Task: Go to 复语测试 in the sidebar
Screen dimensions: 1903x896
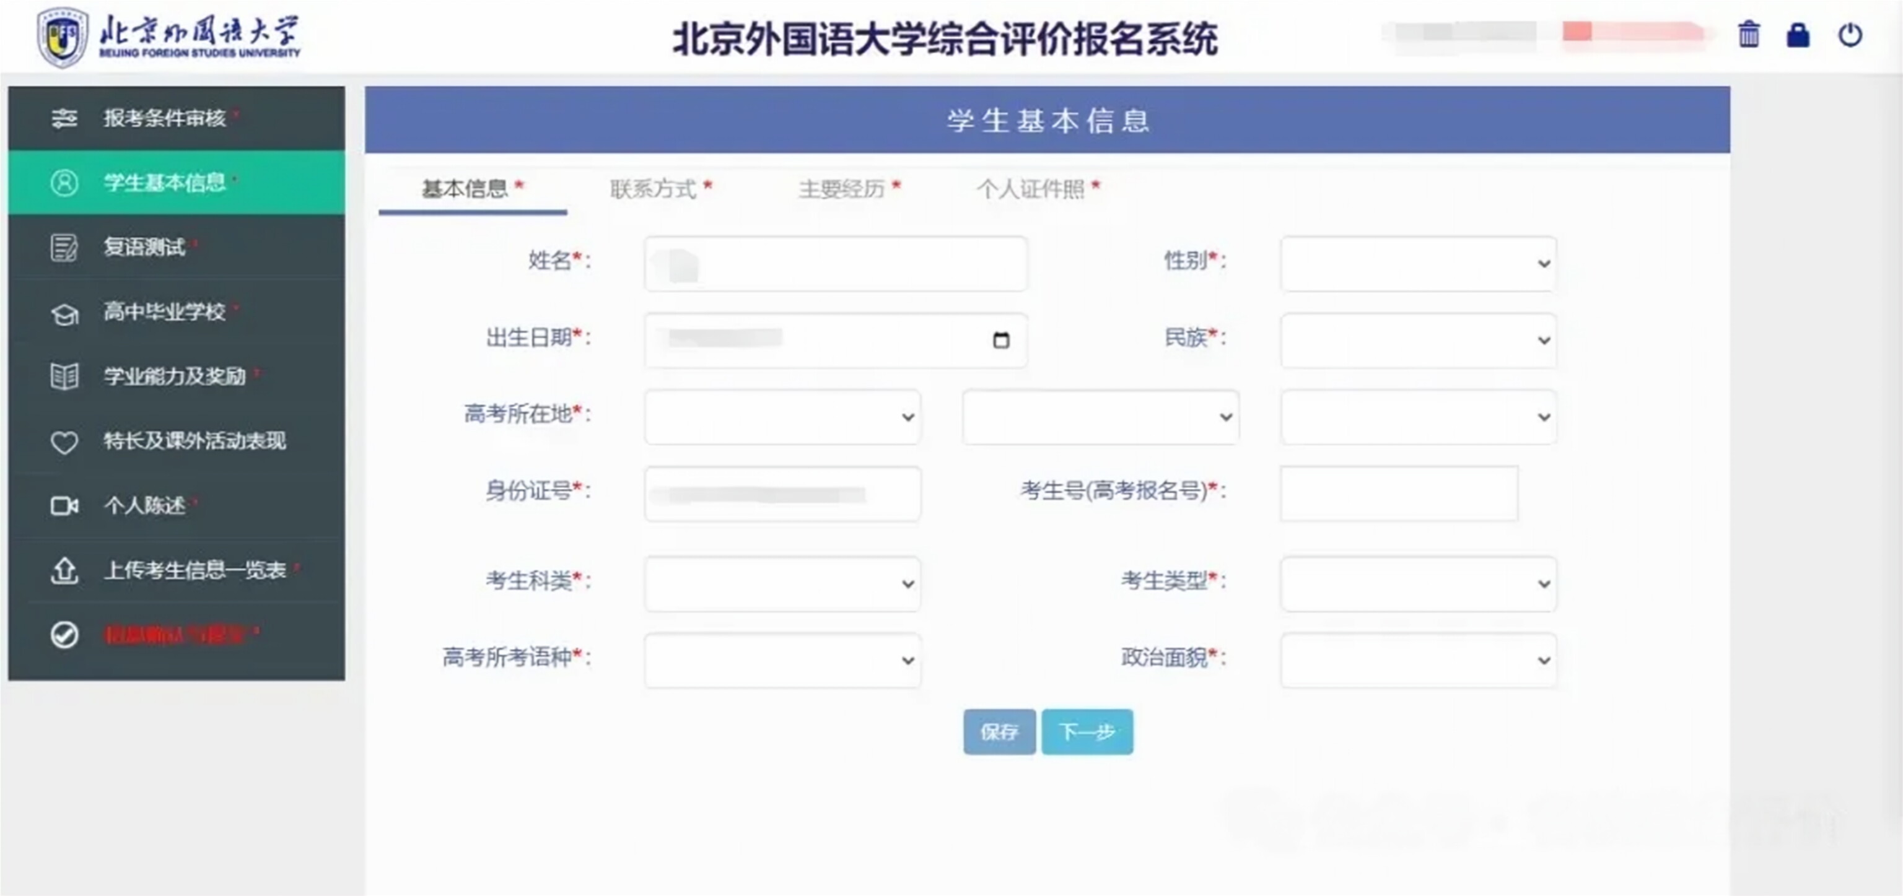Action: pyautogui.click(x=177, y=248)
